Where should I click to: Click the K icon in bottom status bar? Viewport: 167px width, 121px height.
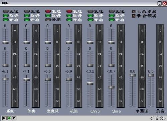(14, 118)
